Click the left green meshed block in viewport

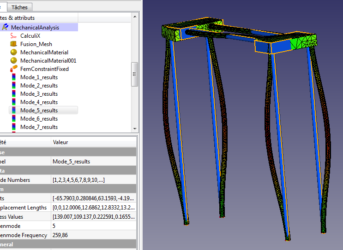pos(171,34)
